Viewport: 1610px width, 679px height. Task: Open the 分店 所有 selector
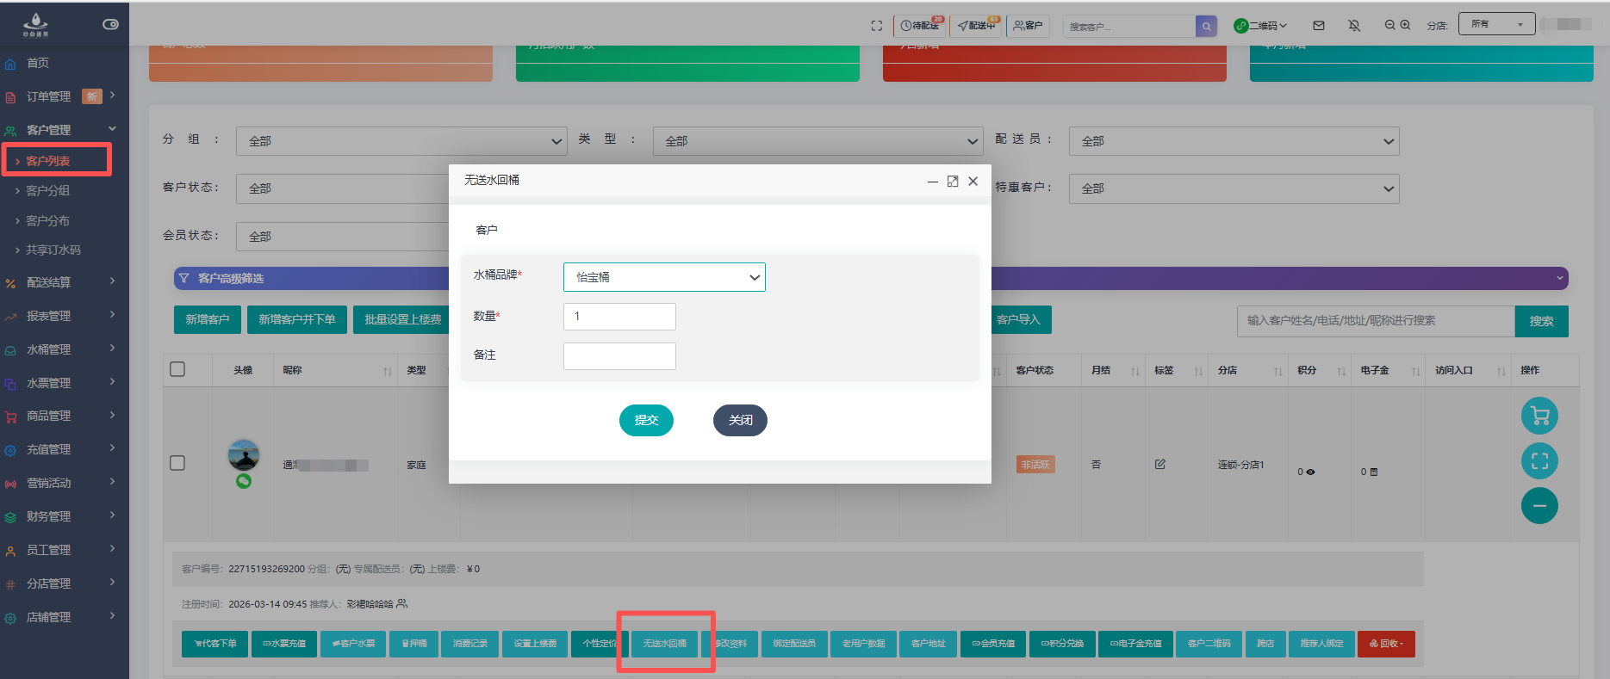tap(1496, 24)
